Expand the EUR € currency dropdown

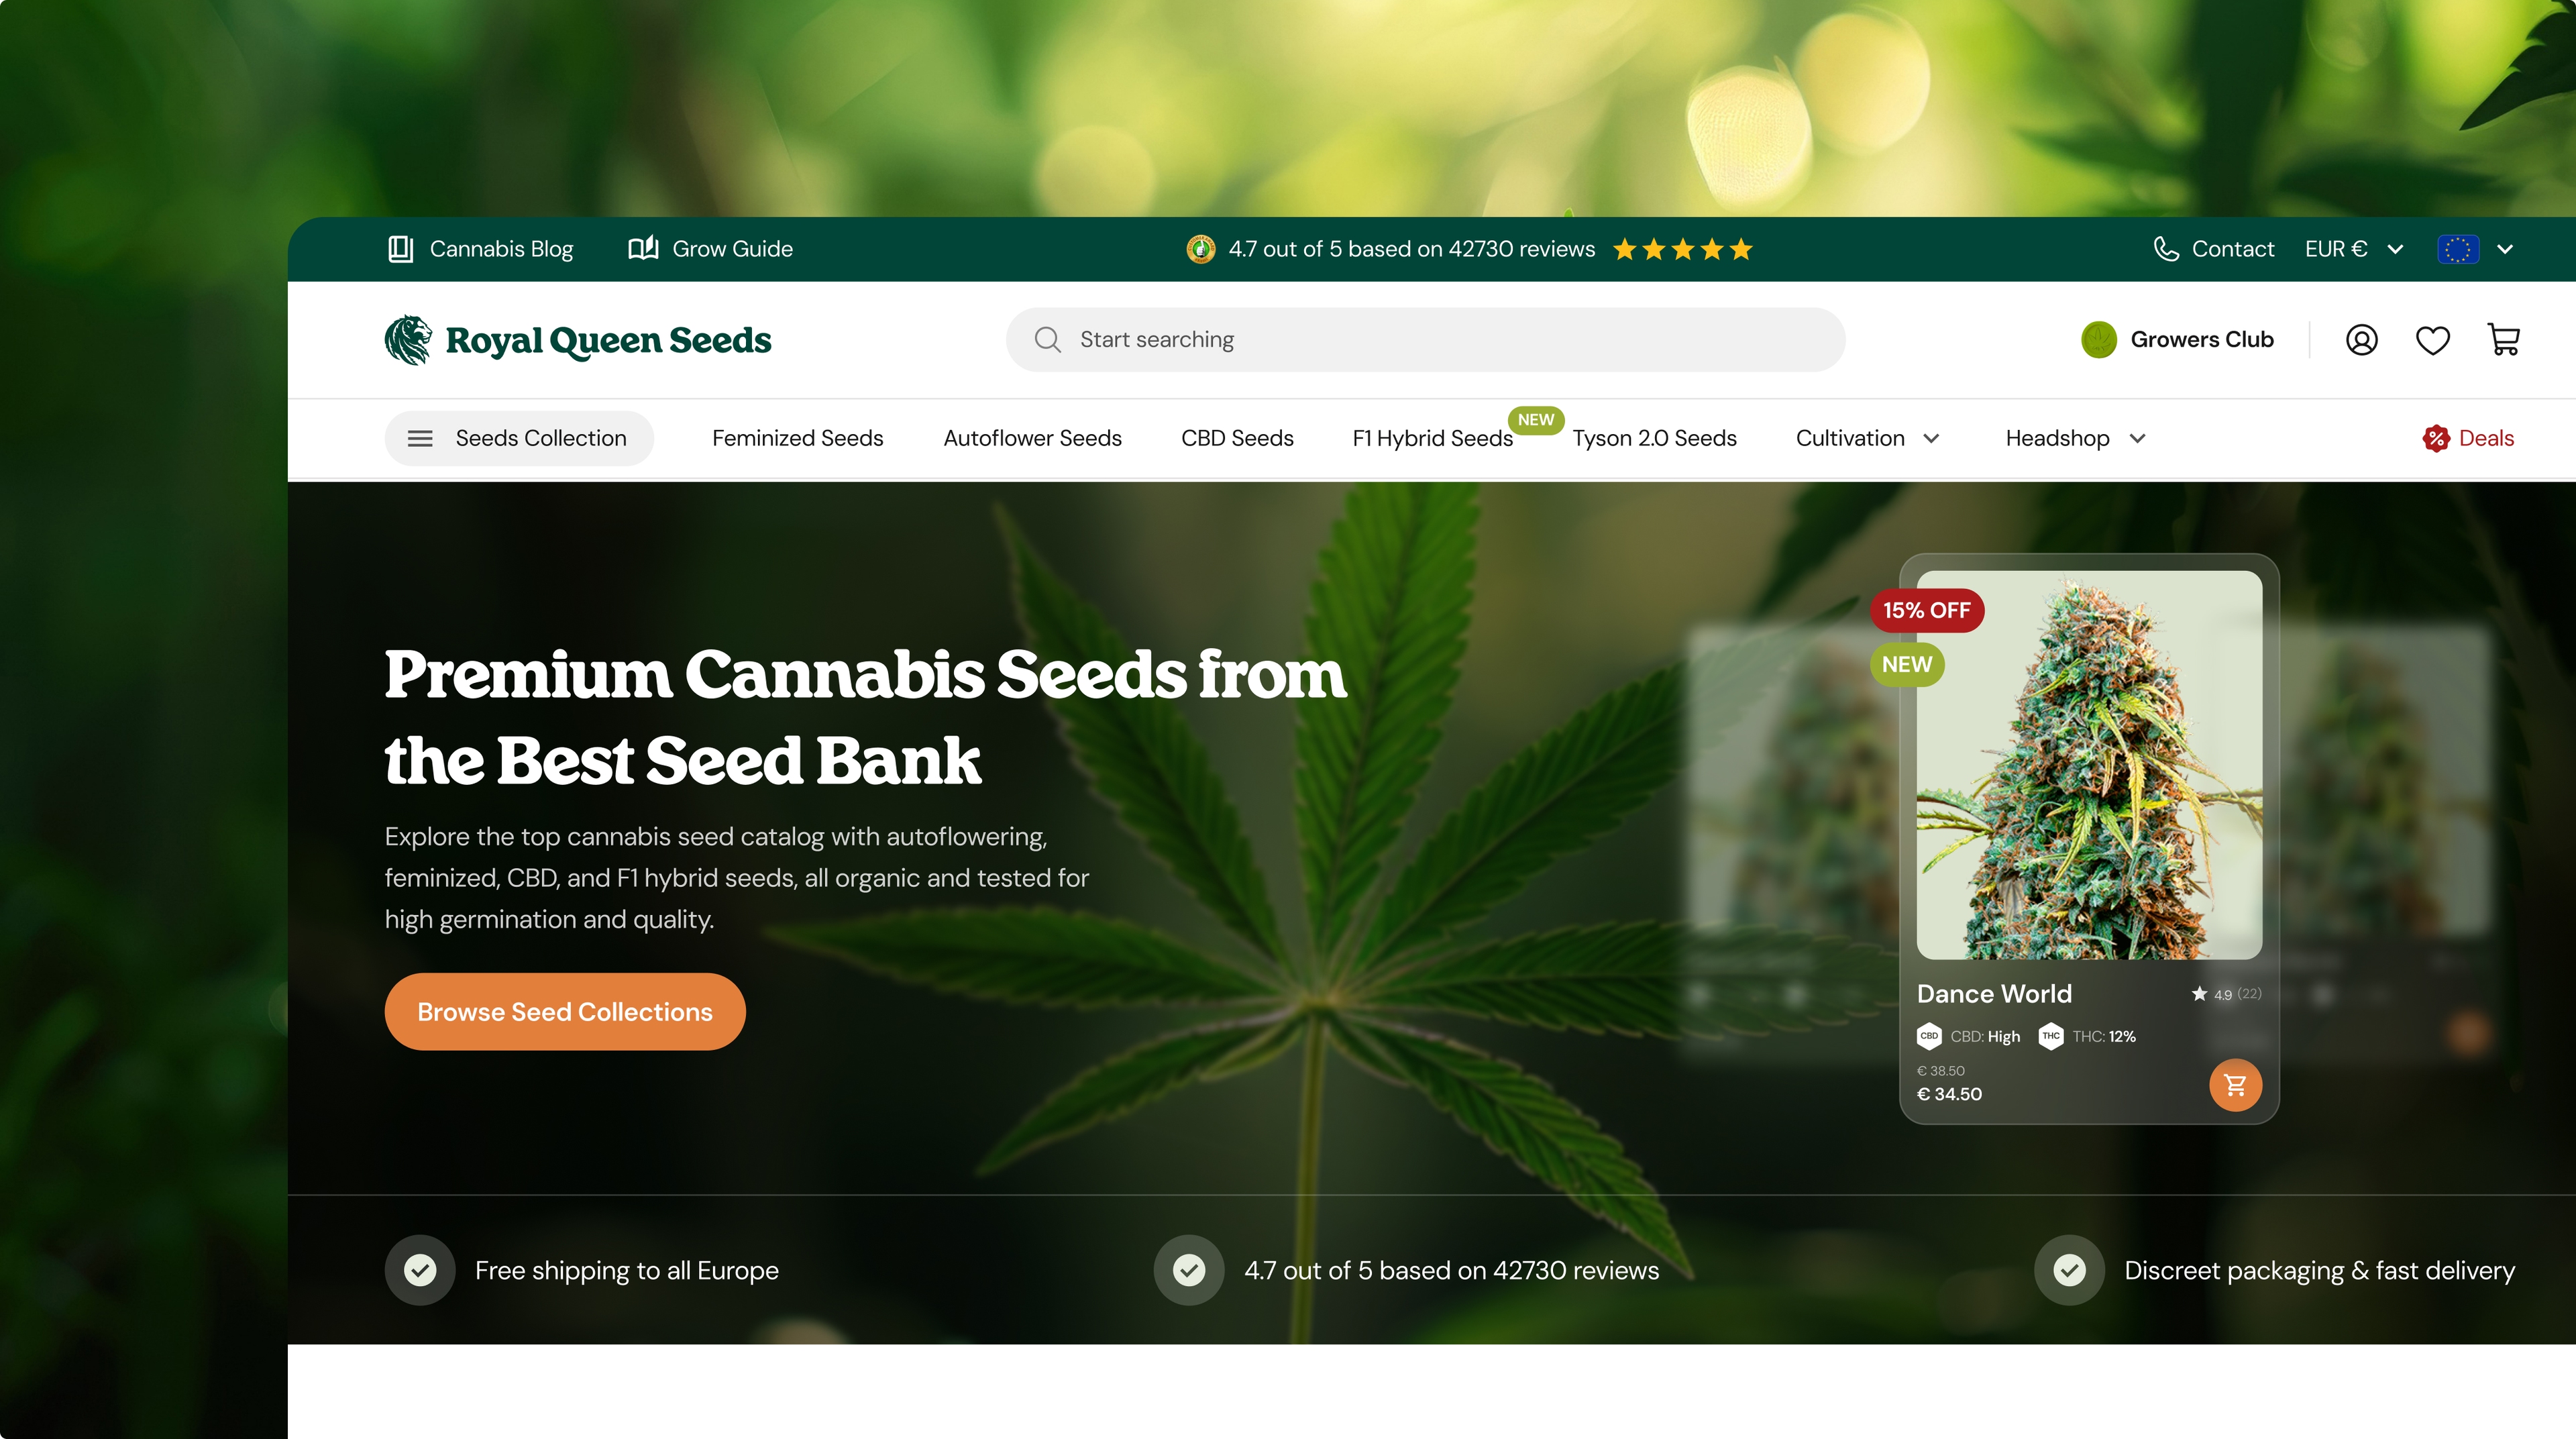pos(2353,249)
